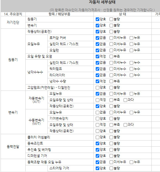Check 과다 for 자동변속기 오일유량 및 상태
160x172 pixels.
tap(125, 100)
